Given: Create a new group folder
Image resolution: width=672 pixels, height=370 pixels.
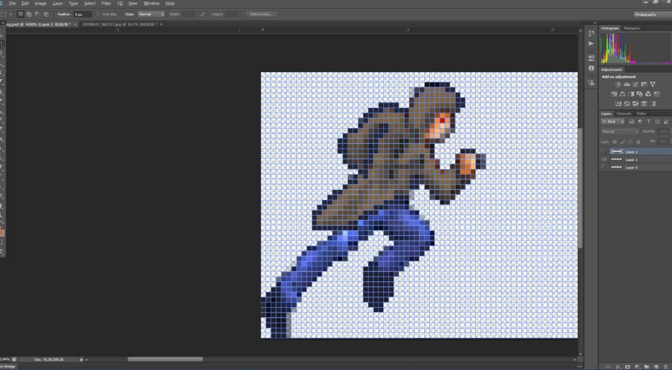Looking at the screenshot, I should click(647, 367).
